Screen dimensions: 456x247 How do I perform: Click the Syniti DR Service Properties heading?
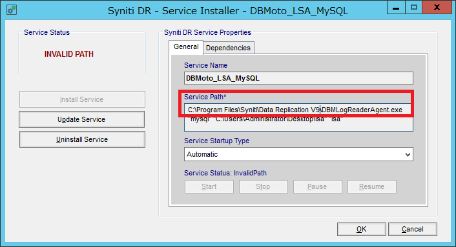tap(207, 32)
